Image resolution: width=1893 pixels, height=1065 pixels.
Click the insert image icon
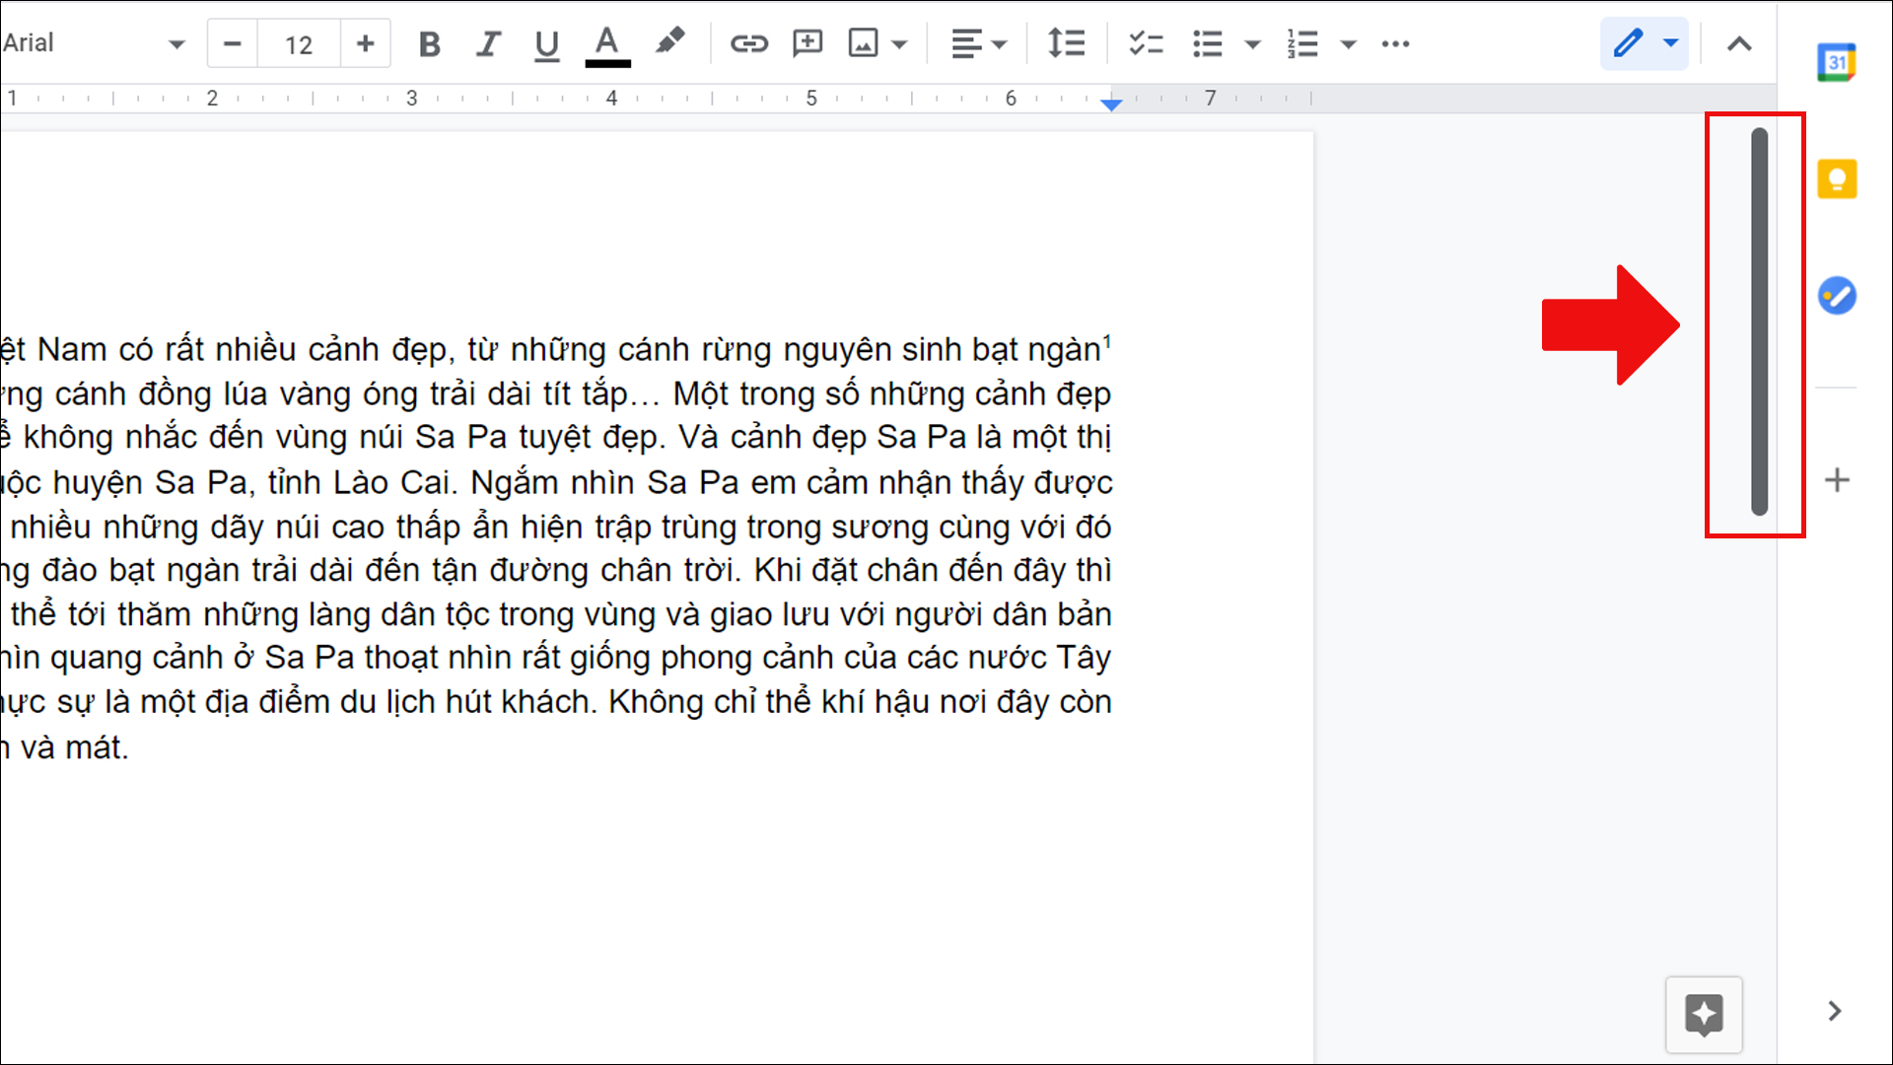pyautogui.click(x=864, y=44)
